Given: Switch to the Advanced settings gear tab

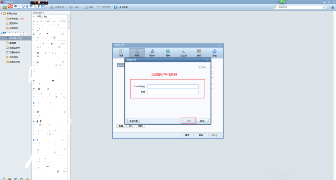Looking at the screenshot, I should click(214, 53).
